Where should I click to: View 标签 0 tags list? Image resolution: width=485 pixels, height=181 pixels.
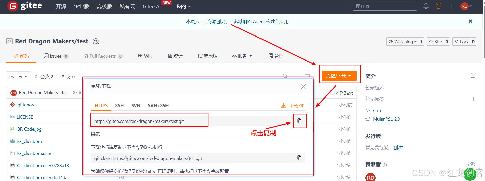tap(66, 77)
